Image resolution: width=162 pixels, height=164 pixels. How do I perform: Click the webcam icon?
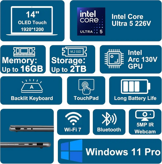pyautogui.click(x=145, y=116)
